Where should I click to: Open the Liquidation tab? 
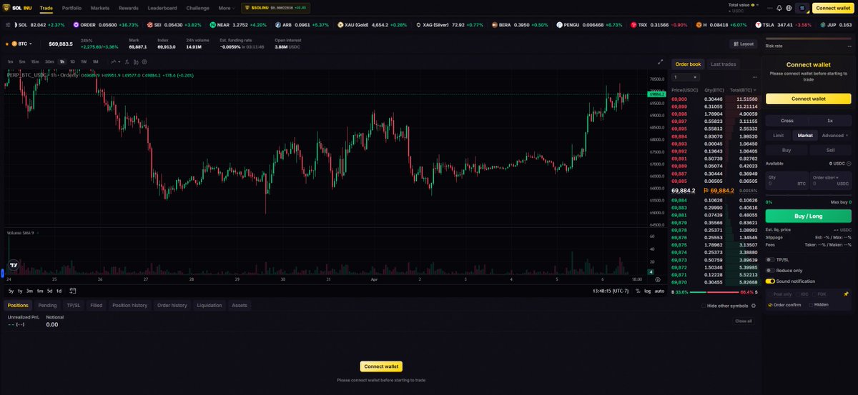209,305
